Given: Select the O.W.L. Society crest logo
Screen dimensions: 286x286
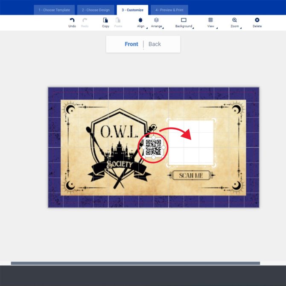Looking at the screenshot, I should pyautogui.click(x=120, y=149).
